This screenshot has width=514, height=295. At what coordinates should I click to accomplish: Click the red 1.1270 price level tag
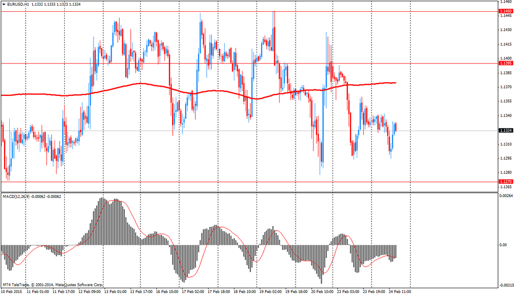coord(505,182)
